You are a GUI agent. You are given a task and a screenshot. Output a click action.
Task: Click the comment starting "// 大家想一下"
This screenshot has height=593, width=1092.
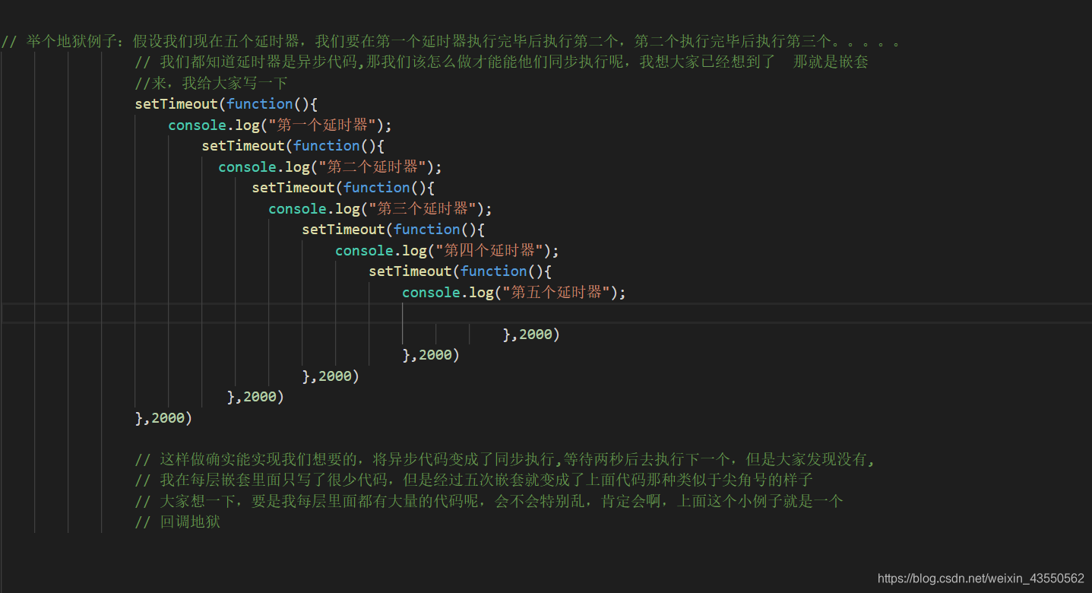(489, 501)
